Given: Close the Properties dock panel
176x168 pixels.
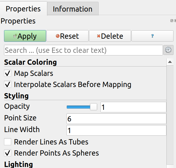Looking at the screenshot, I should coord(175,21).
